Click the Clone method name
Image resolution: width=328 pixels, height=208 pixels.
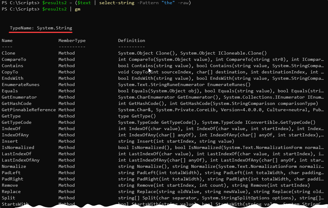click(x=8, y=53)
